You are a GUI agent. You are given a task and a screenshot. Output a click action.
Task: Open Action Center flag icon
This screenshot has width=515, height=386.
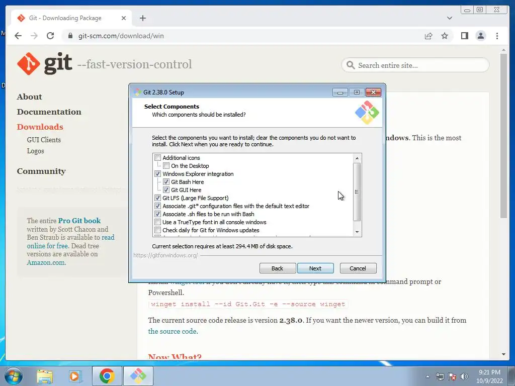452,376
